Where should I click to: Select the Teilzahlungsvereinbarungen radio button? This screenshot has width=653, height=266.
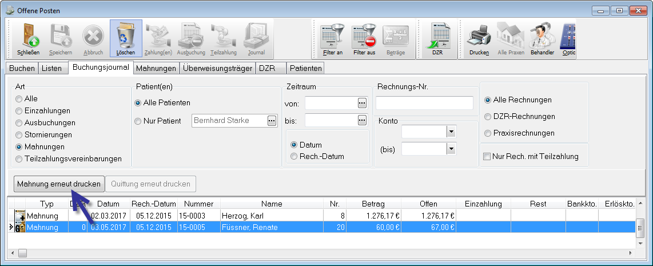pos(19,159)
